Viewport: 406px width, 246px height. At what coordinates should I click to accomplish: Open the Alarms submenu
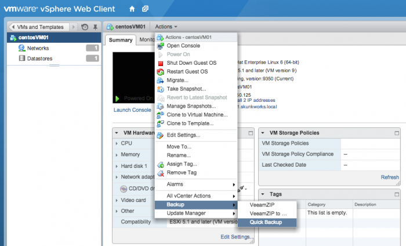click(196, 184)
